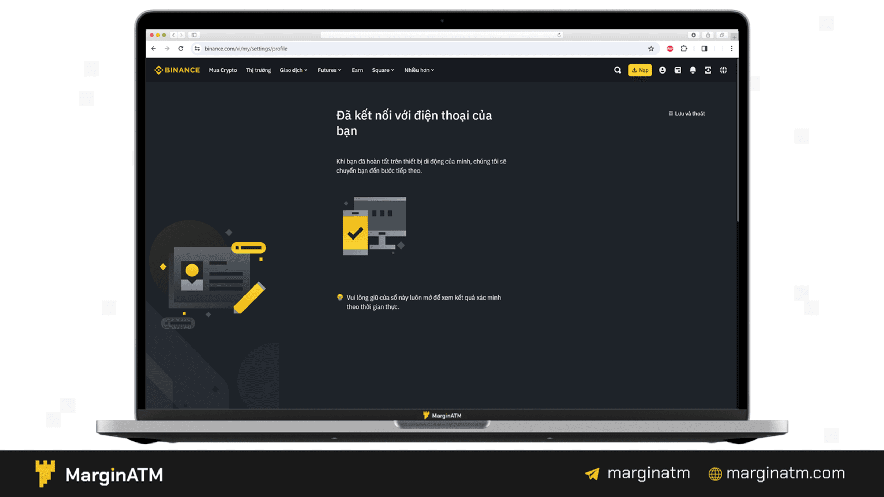Expand the Square dropdown
This screenshot has height=497, width=884.
(383, 70)
